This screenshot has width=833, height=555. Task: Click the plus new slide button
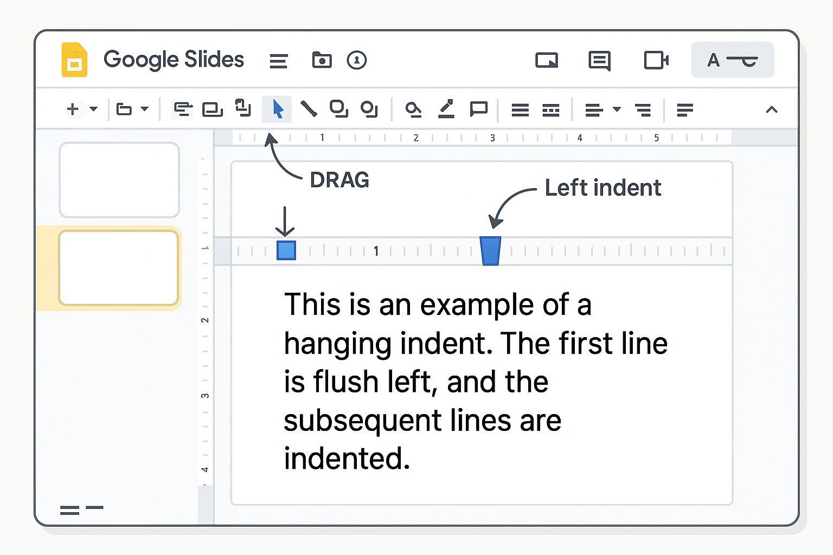click(73, 109)
